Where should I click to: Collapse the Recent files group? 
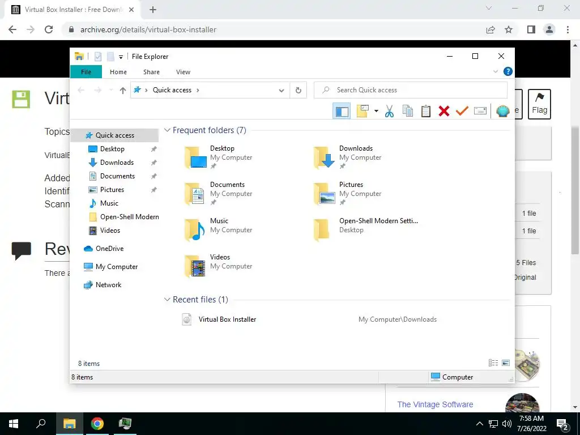coord(167,299)
